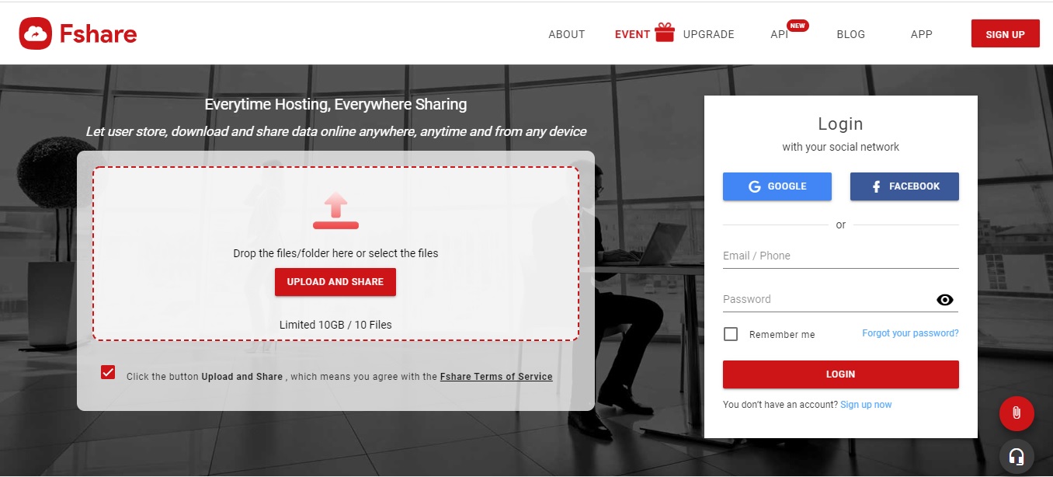Open the Fshare Terms of Service link
The image size is (1053, 477).
496,377
